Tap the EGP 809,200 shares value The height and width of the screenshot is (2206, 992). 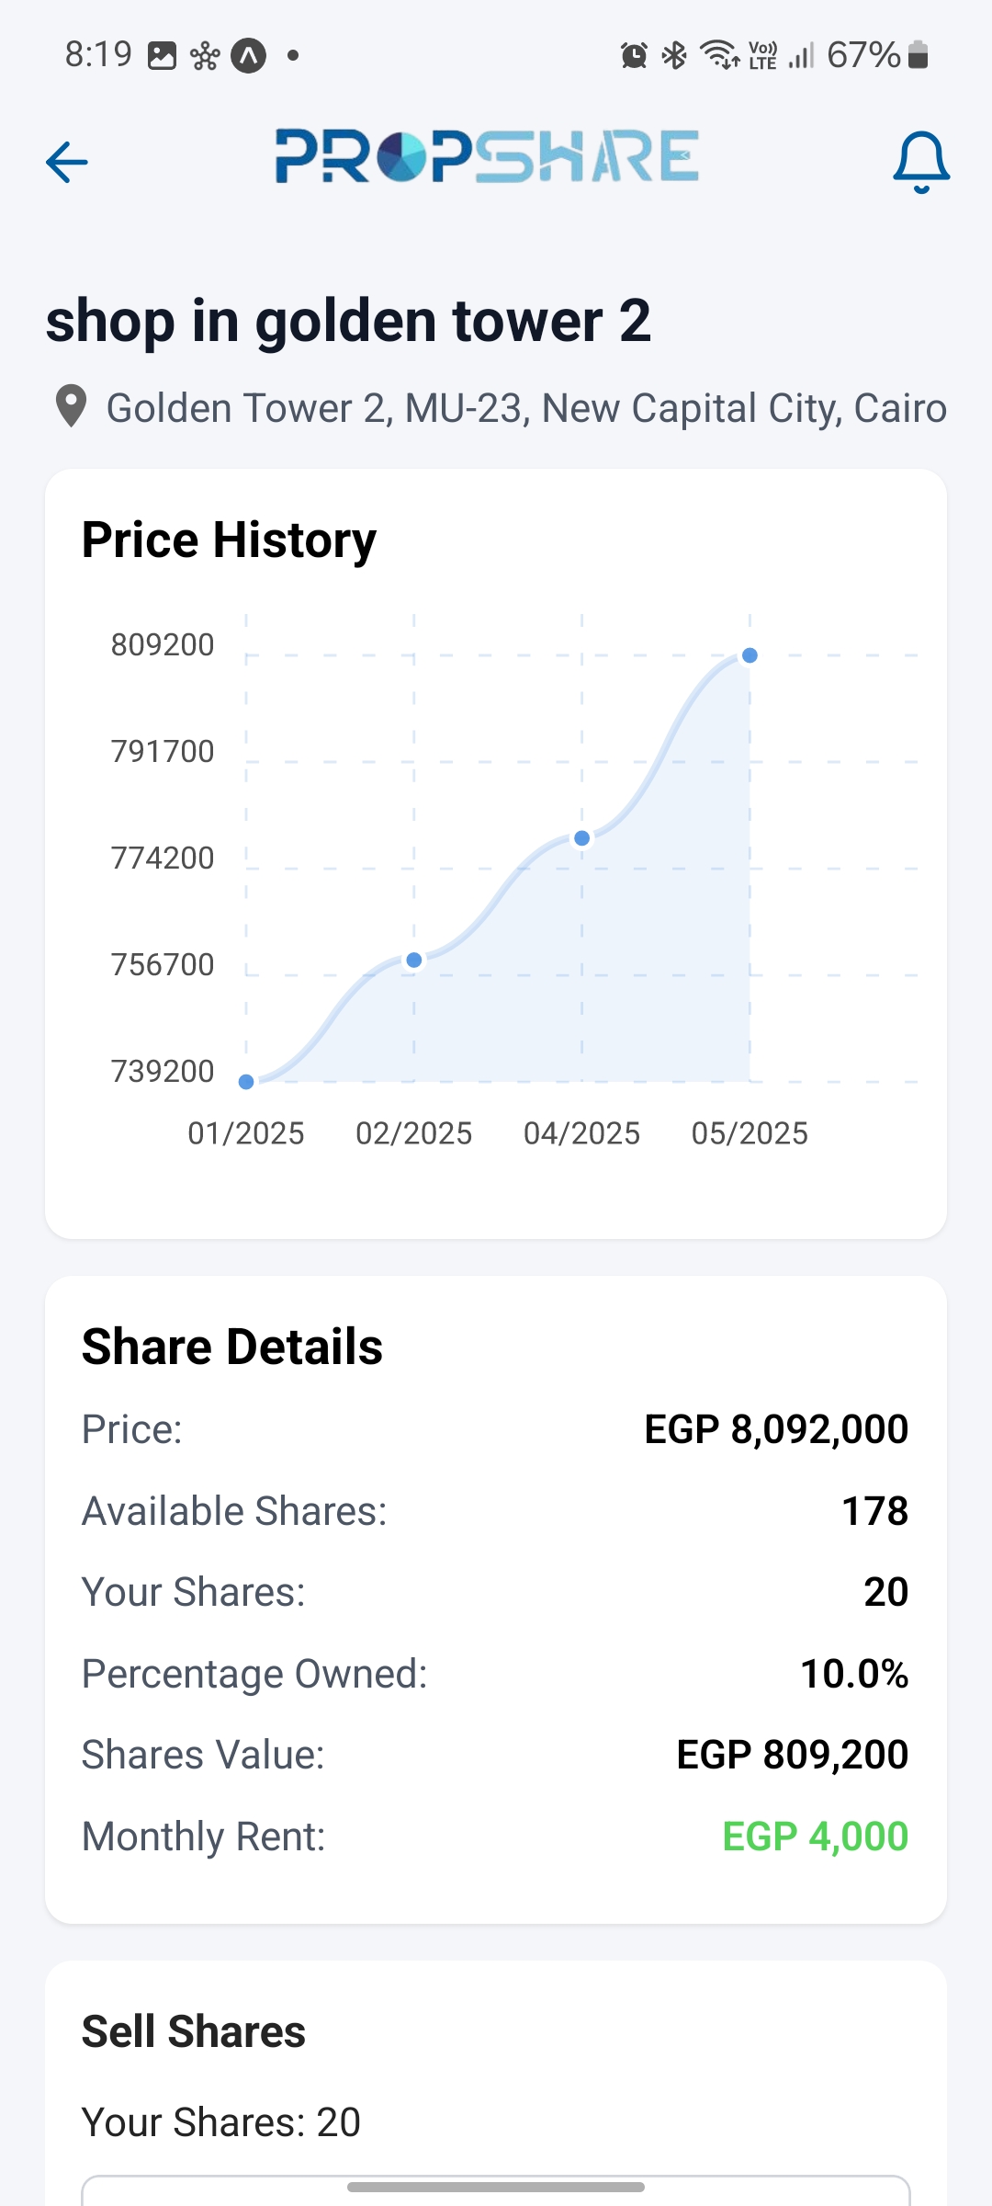(792, 1755)
